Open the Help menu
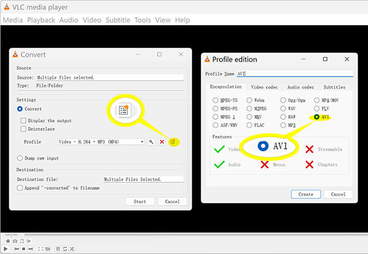The image size is (368, 254). point(182,20)
